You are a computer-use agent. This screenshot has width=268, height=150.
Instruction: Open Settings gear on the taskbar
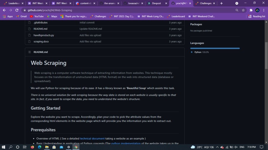(68, 147)
